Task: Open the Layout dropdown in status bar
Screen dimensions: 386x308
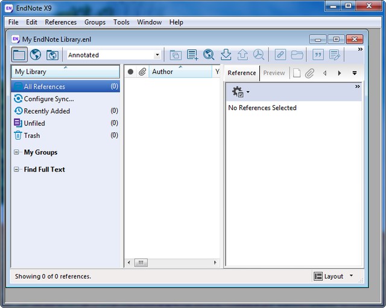Action: point(334,276)
